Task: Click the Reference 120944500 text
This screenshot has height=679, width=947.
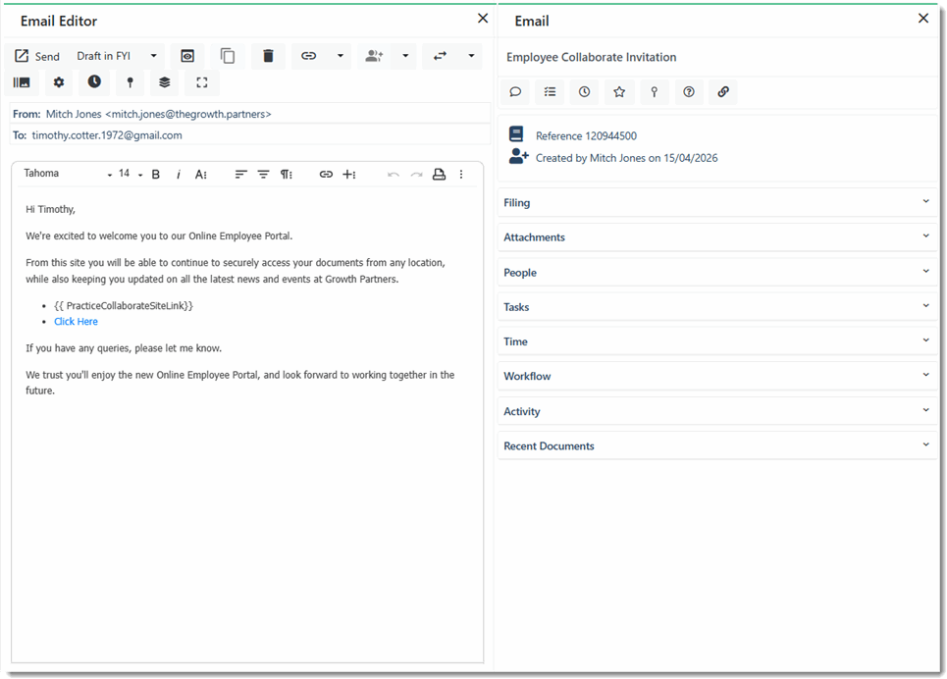Action: tap(586, 136)
